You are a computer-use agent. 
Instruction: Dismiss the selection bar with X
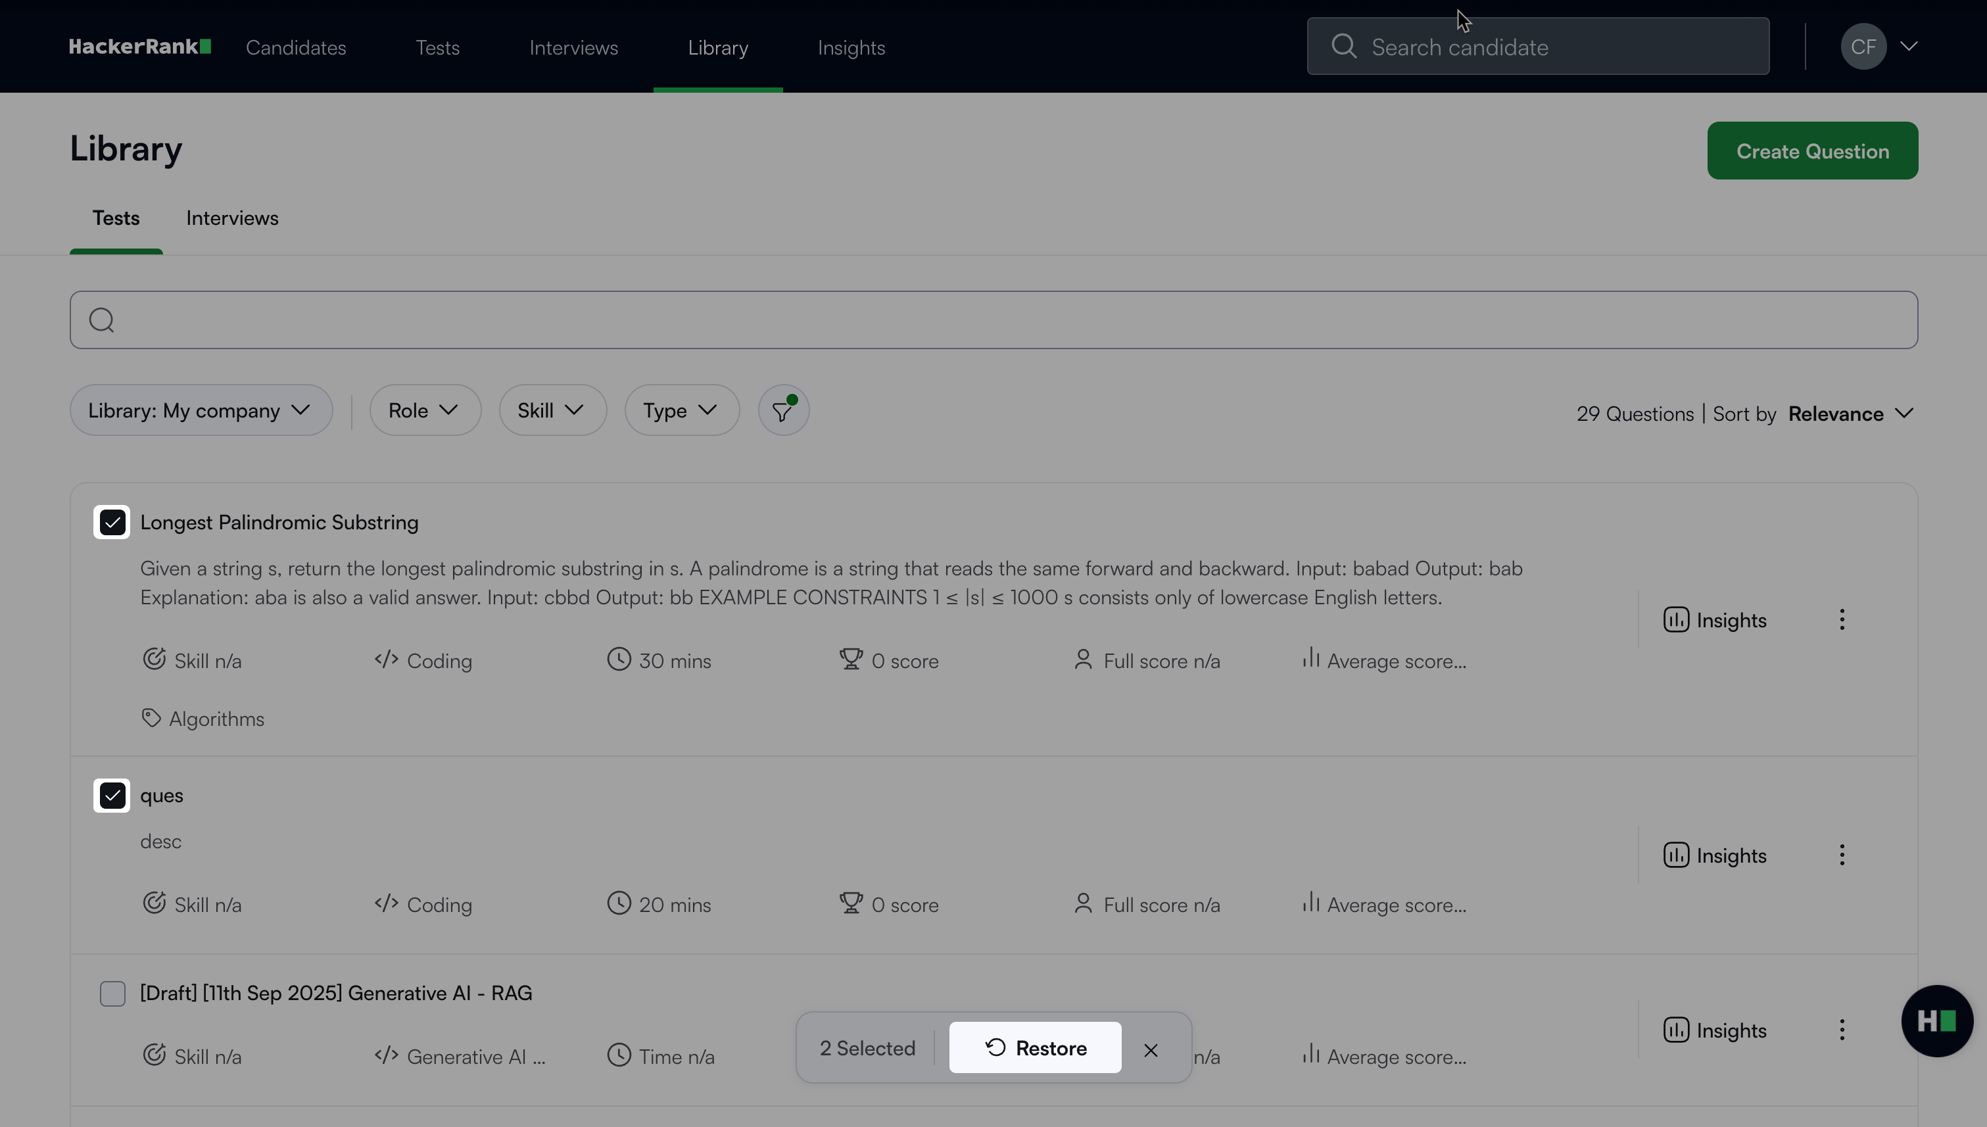point(1150,1049)
